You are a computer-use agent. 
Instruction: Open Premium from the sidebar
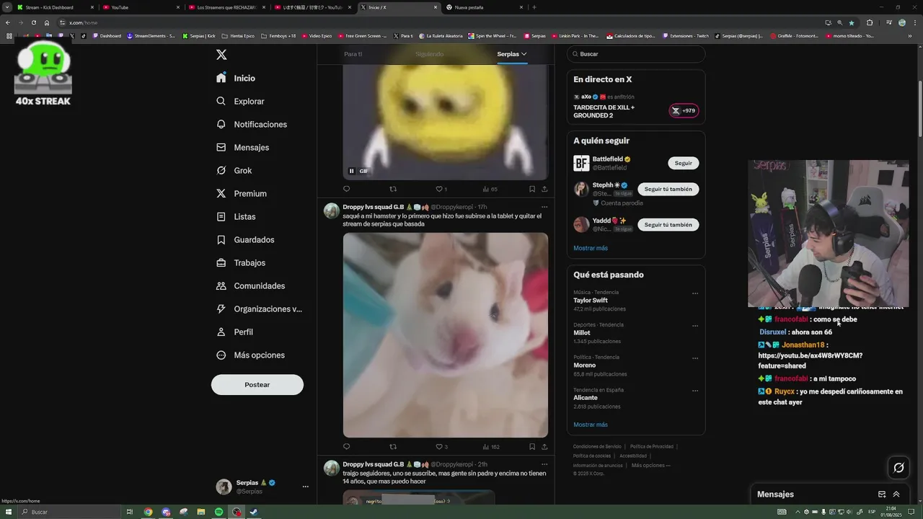click(241, 193)
